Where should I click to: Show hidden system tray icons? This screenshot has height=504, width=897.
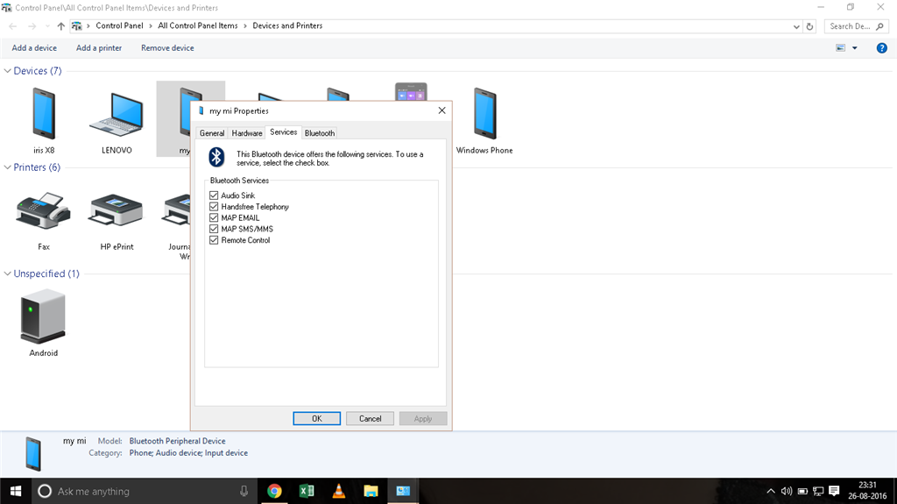point(771,491)
